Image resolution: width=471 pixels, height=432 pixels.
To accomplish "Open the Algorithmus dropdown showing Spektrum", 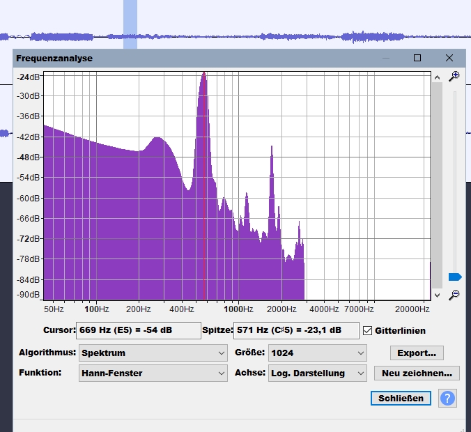I will coord(153,353).
